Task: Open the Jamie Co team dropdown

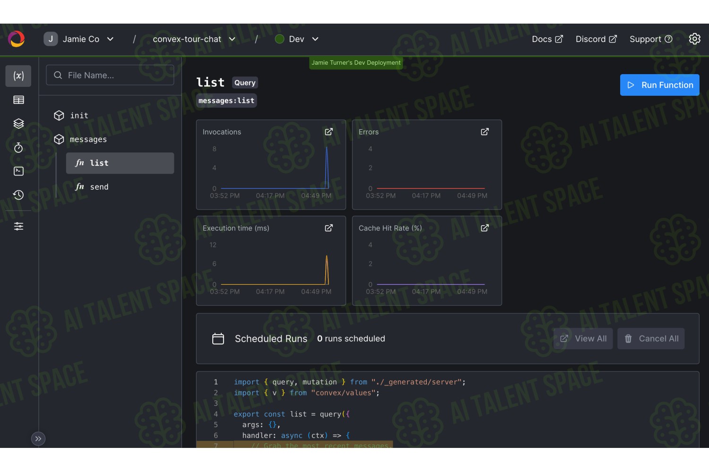Action: tap(79, 39)
